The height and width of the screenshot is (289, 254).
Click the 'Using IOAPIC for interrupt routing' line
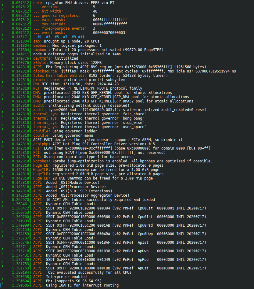(76, 285)
